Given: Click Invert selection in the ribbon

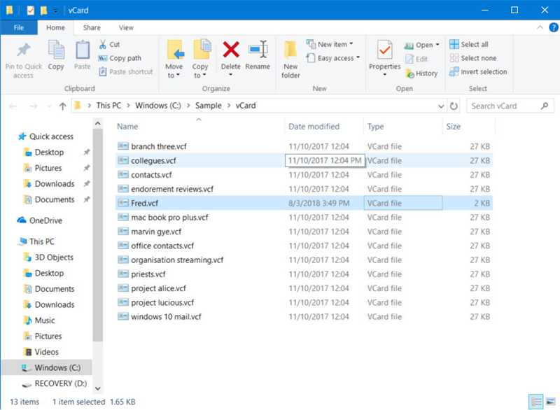Looking at the screenshot, I should point(478,72).
